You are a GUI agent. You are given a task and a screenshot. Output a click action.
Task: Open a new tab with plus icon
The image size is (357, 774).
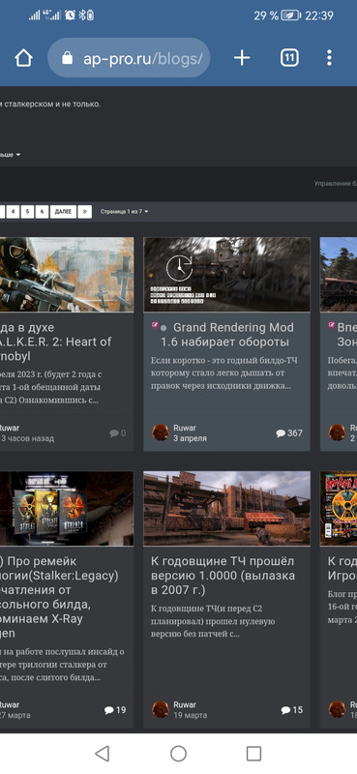pyautogui.click(x=242, y=58)
